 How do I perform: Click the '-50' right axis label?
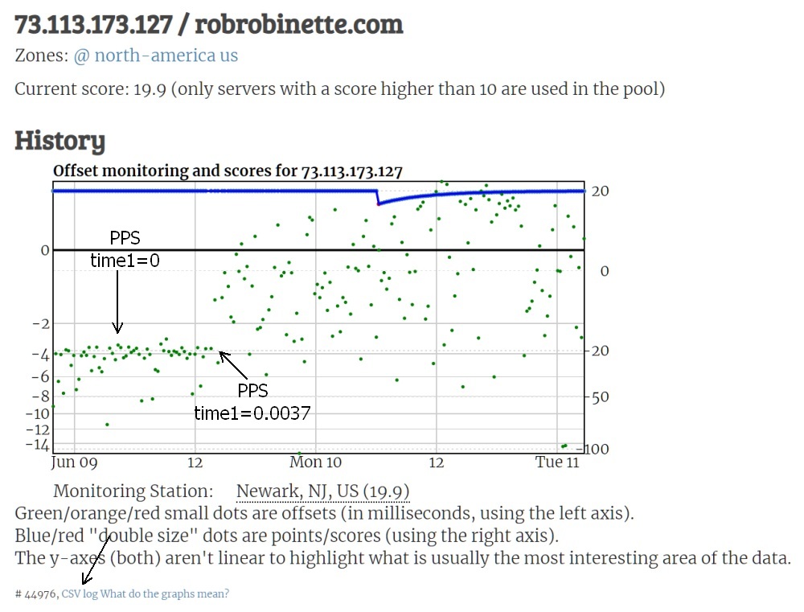click(597, 397)
